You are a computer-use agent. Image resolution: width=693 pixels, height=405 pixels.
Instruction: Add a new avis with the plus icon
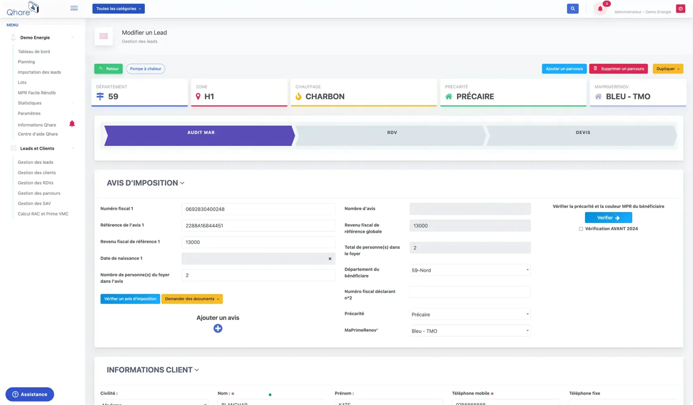[x=218, y=328]
